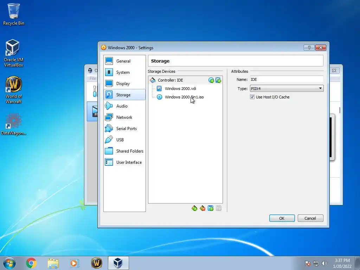Select the World of Warcraft desktop shortcut
Screen dimensions: 360x270
click(14, 90)
